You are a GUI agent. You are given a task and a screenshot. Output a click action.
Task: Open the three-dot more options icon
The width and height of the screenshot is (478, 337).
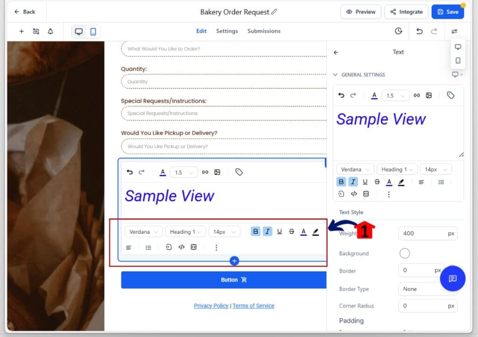coord(216,247)
